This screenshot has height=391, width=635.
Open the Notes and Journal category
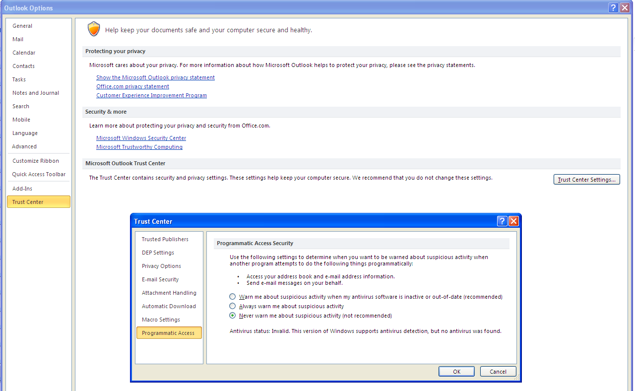pyautogui.click(x=38, y=93)
